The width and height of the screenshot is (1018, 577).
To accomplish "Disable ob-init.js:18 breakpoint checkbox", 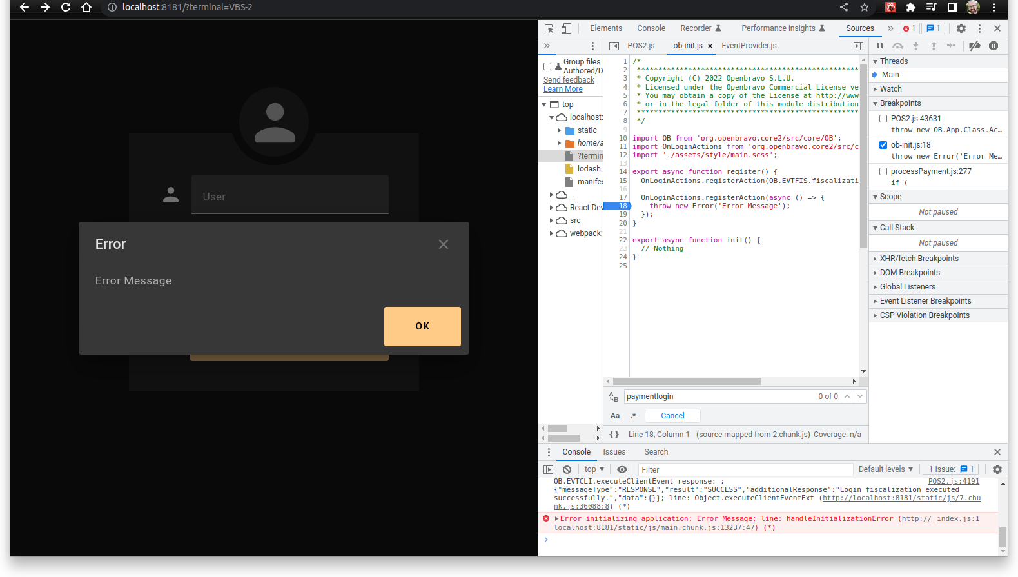I will 883,145.
